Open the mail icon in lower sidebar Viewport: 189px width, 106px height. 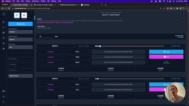[x=4, y=91]
